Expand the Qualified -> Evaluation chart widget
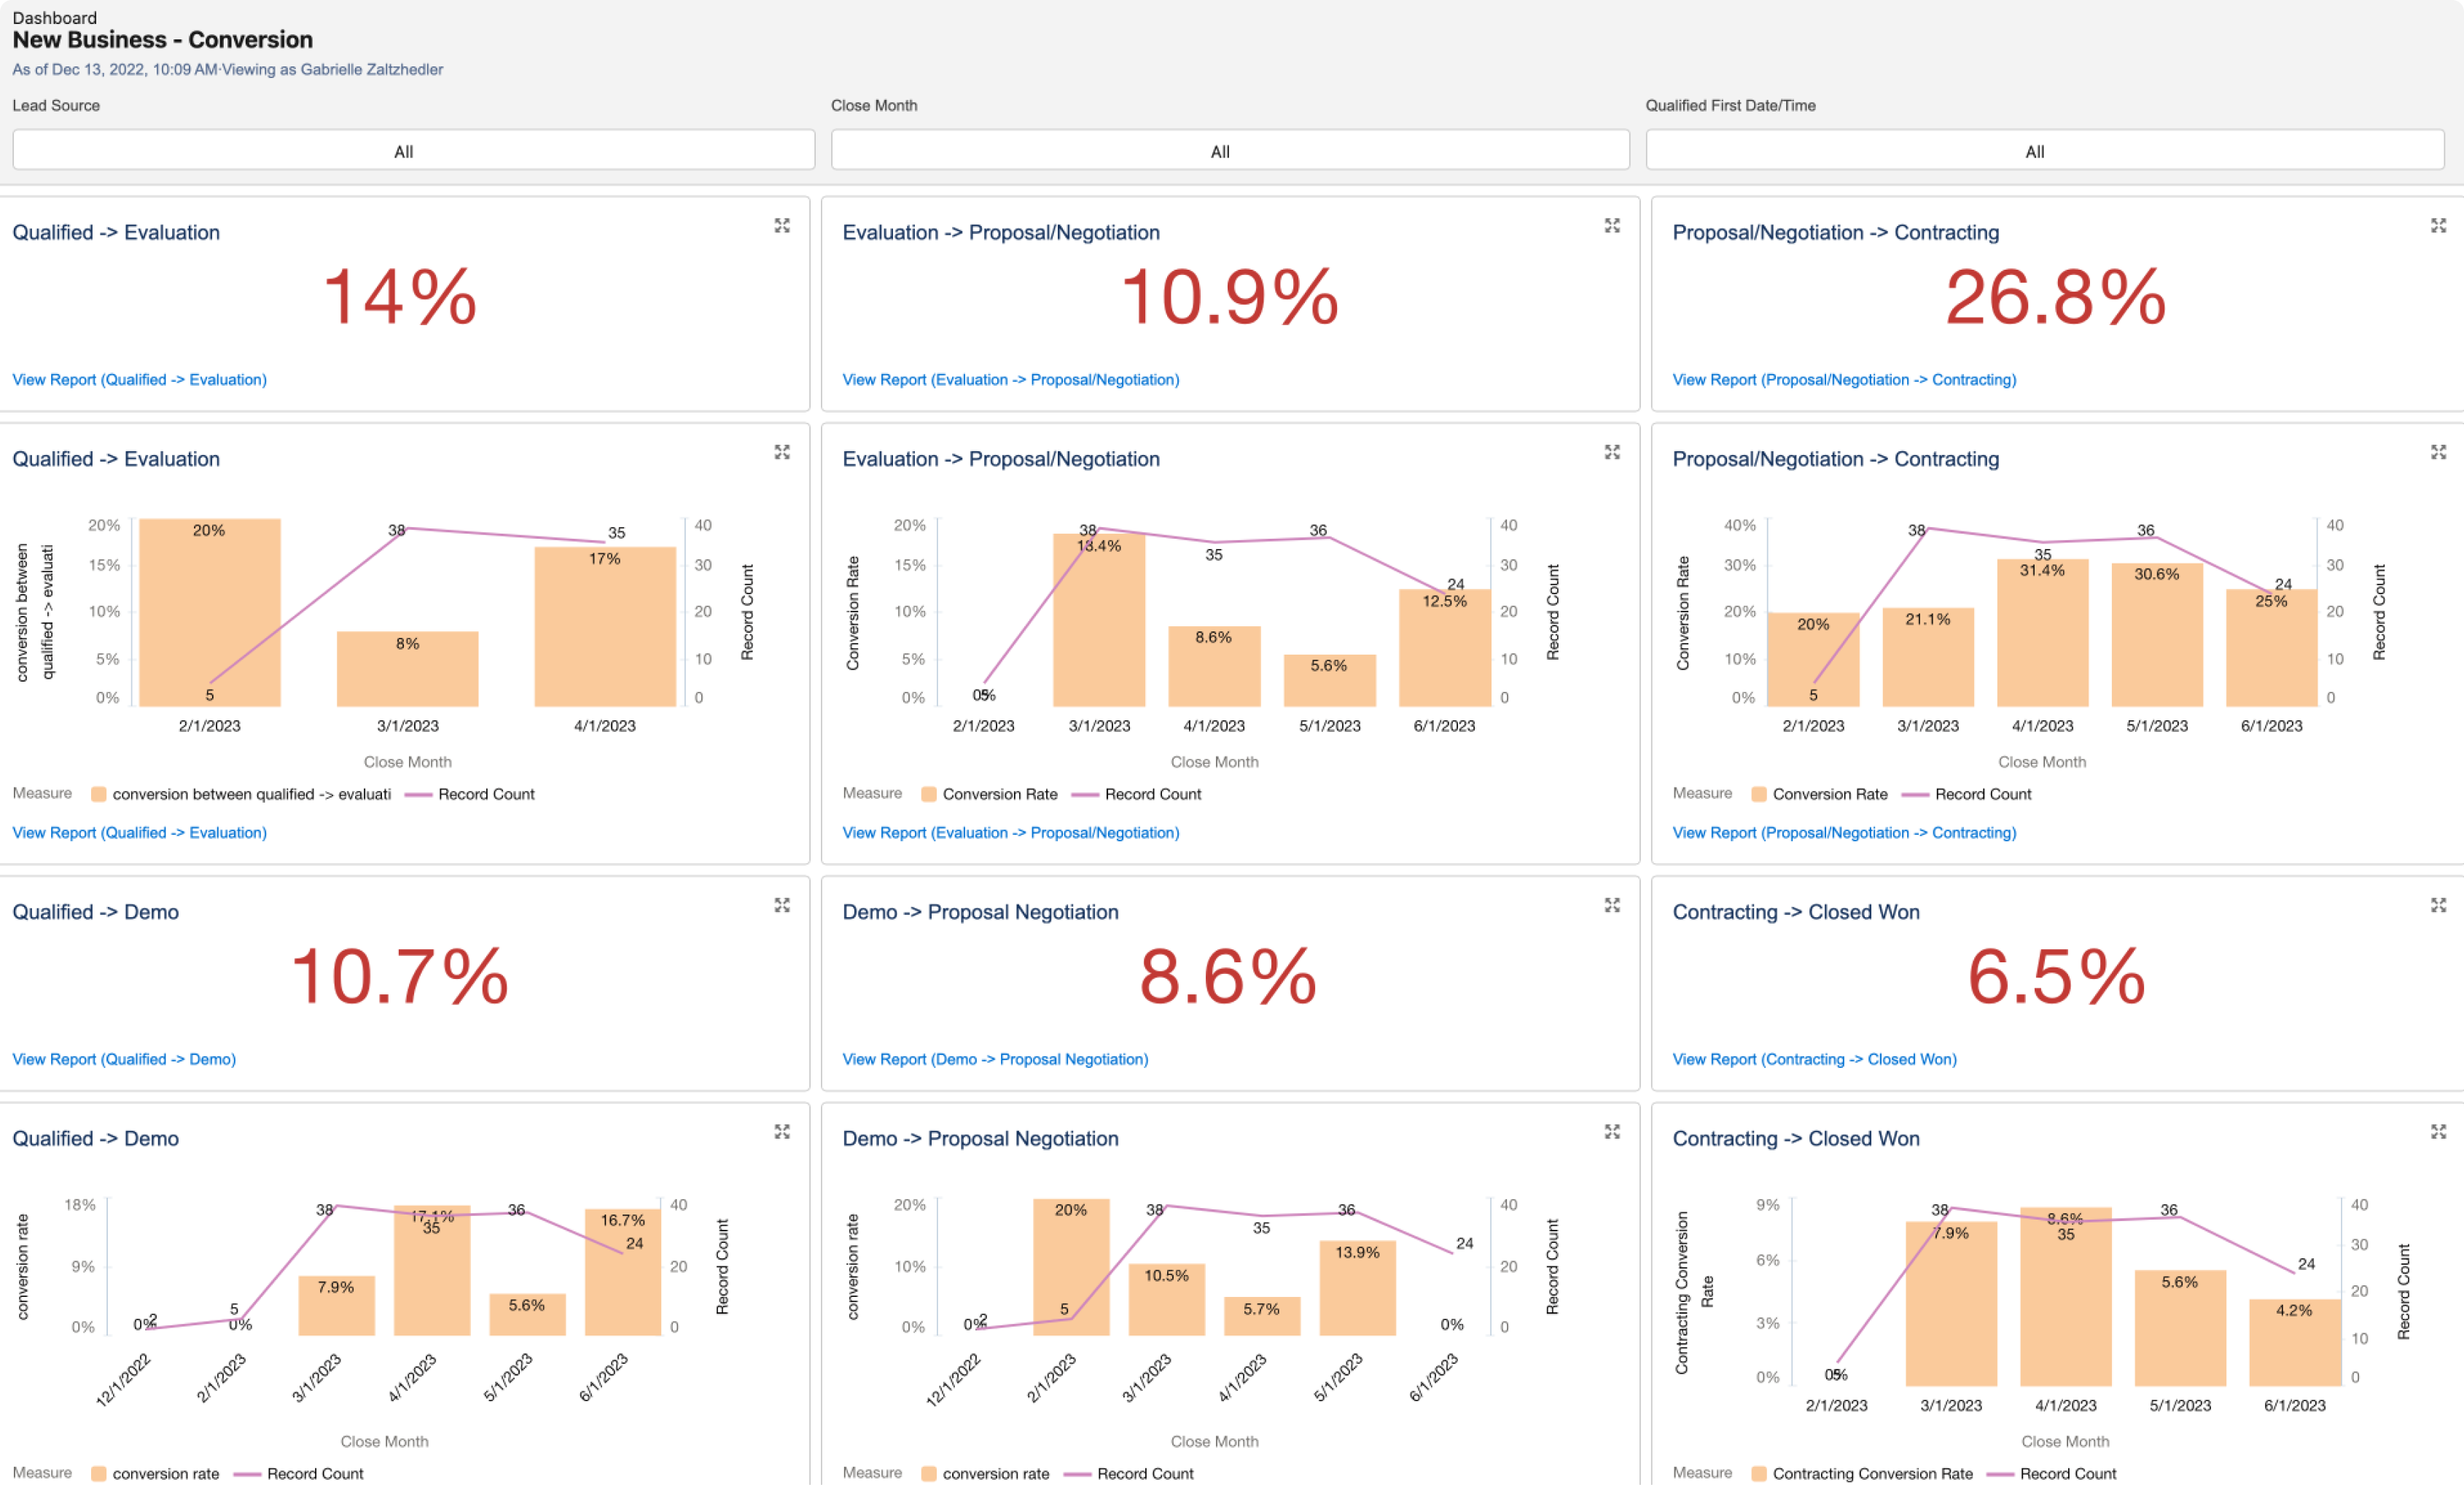The width and height of the screenshot is (2464, 1485). point(782,453)
